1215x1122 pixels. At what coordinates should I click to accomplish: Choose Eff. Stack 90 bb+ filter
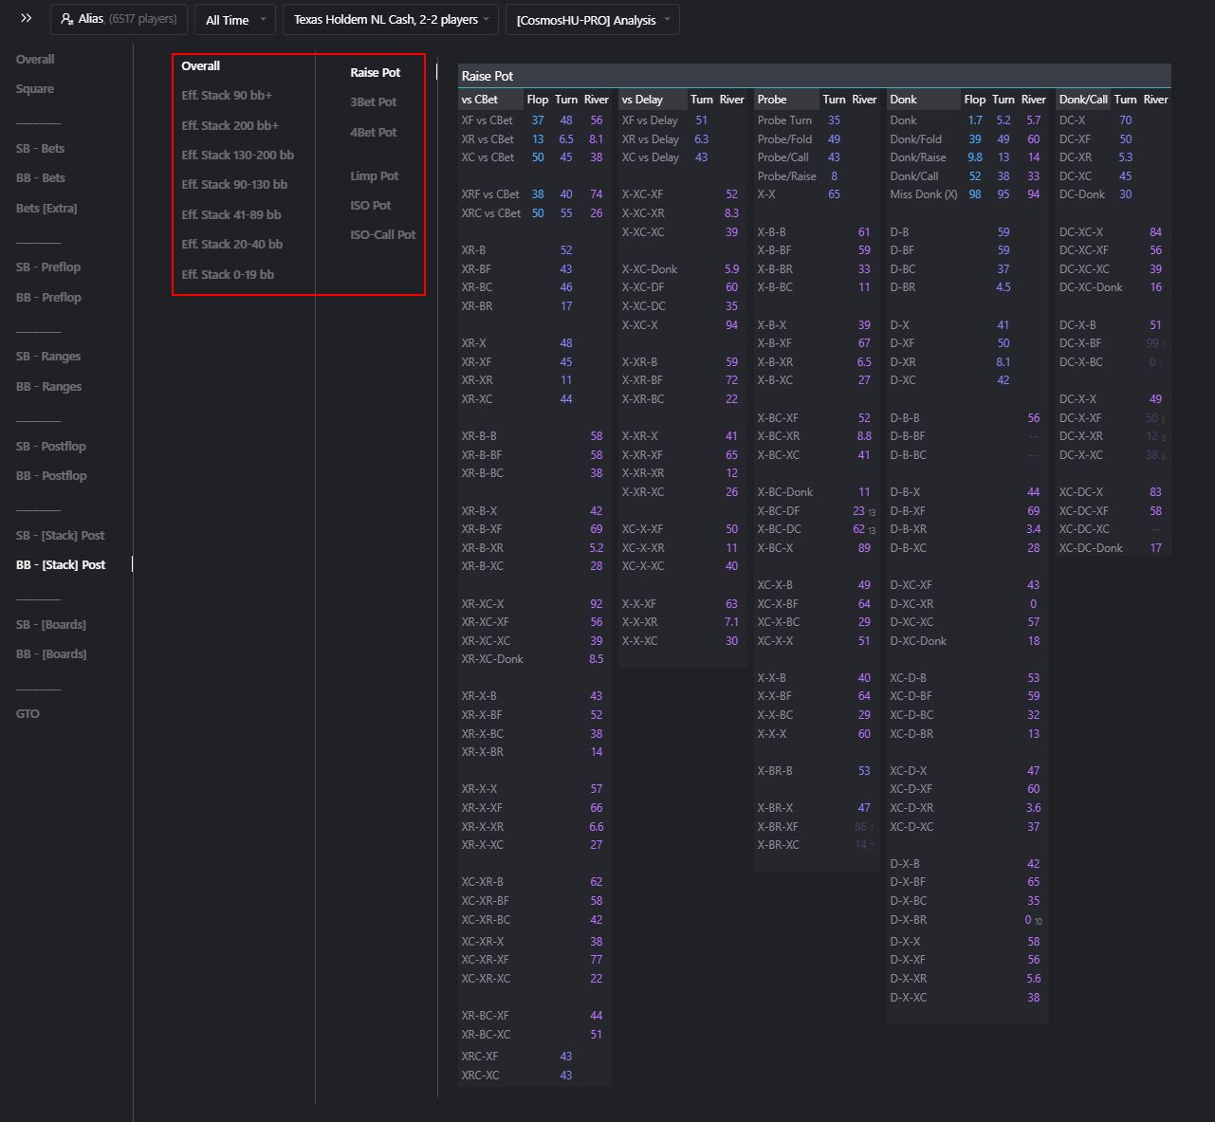227,96
